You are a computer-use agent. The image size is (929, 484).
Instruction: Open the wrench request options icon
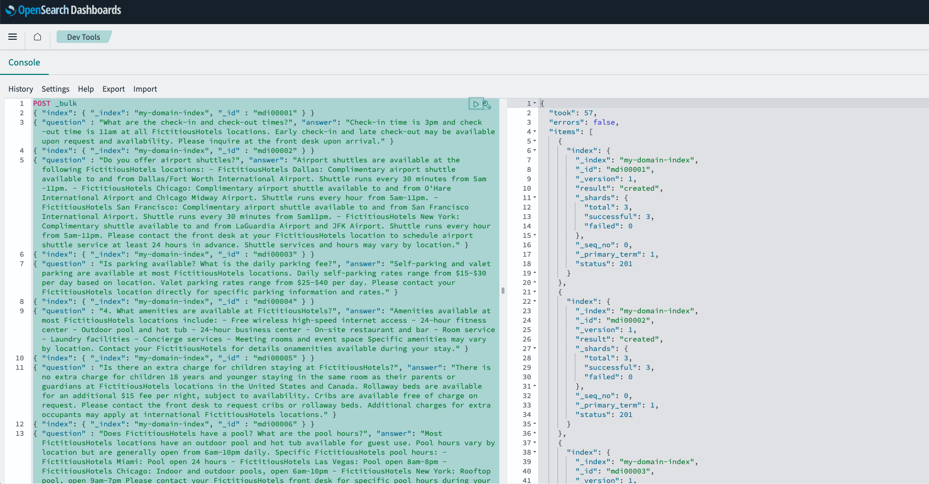coord(487,104)
